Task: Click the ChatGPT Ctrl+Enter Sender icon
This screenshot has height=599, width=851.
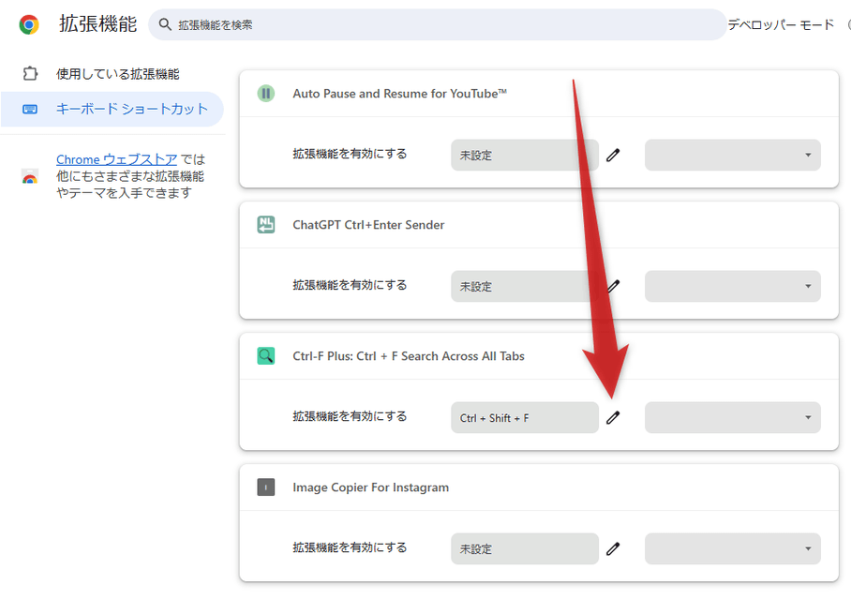Action: pyautogui.click(x=266, y=225)
